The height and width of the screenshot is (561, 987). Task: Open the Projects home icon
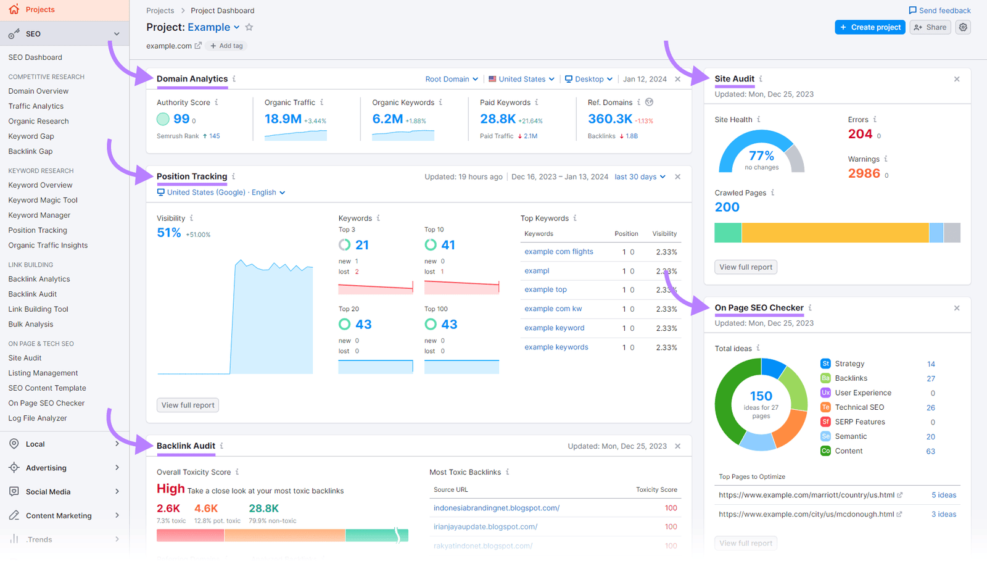(14, 9)
